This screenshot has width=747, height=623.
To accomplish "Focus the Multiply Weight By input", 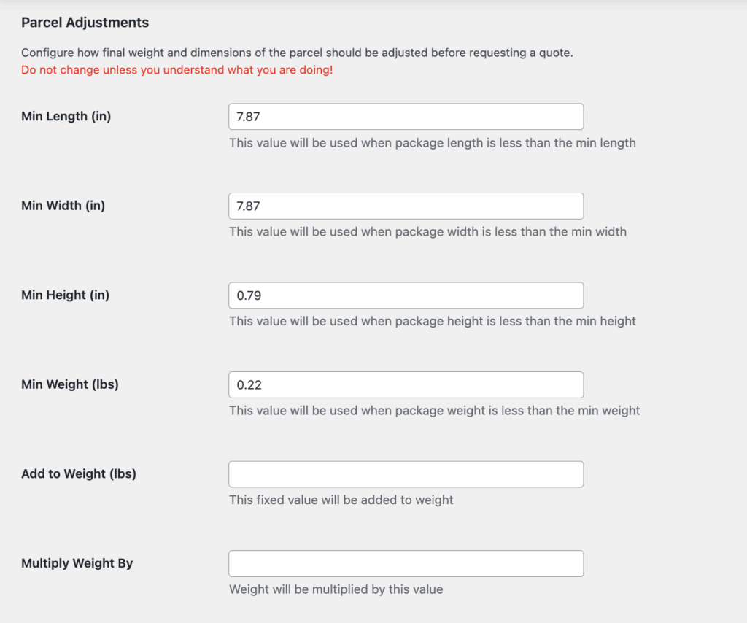I will point(406,563).
